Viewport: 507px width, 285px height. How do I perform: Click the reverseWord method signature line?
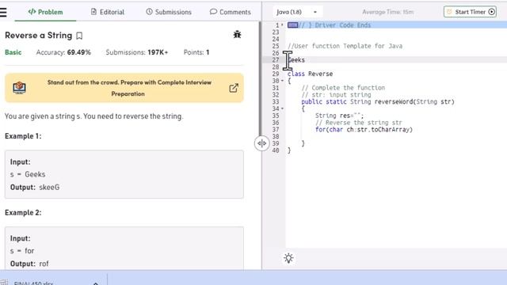pos(378,102)
